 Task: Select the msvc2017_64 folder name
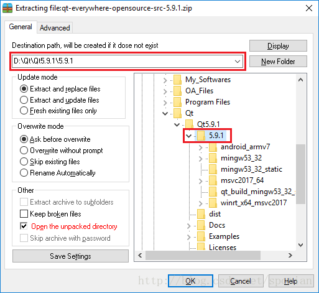point(242,180)
